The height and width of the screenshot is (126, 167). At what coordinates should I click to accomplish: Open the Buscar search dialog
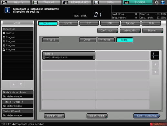click(153, 31)
